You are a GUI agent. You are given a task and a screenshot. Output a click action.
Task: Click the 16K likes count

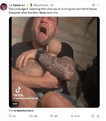click(56, 116)
